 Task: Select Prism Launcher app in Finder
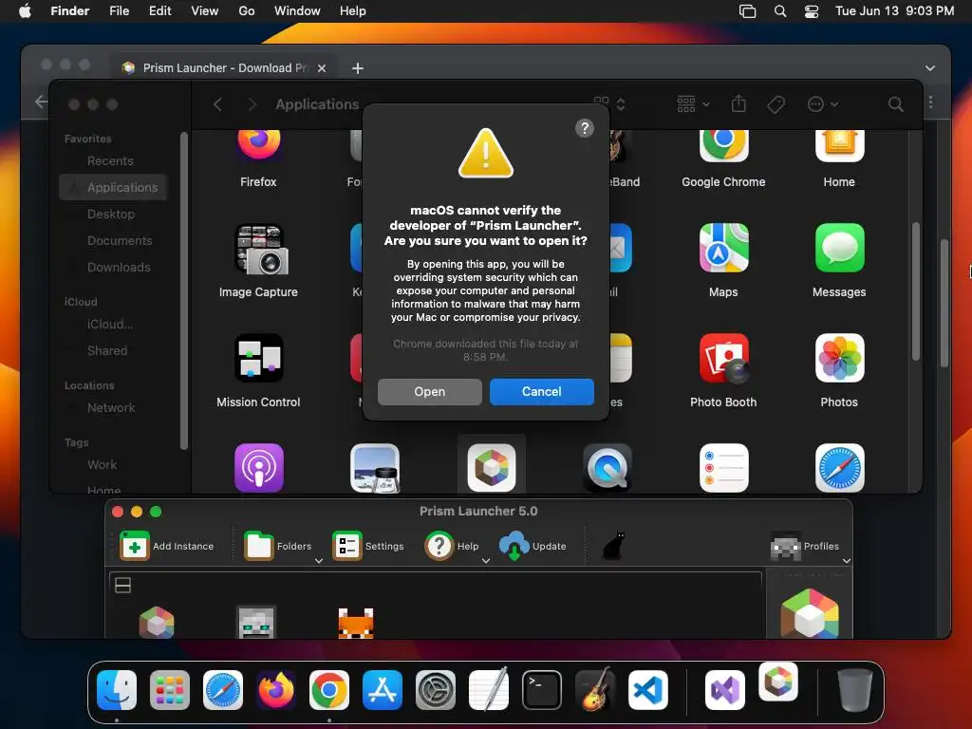click(491, 468)
